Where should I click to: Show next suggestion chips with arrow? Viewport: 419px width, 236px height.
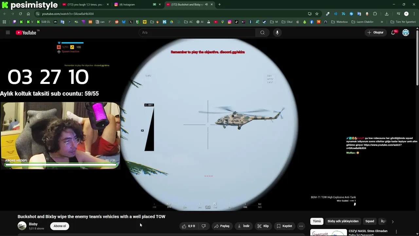point(393,221)
